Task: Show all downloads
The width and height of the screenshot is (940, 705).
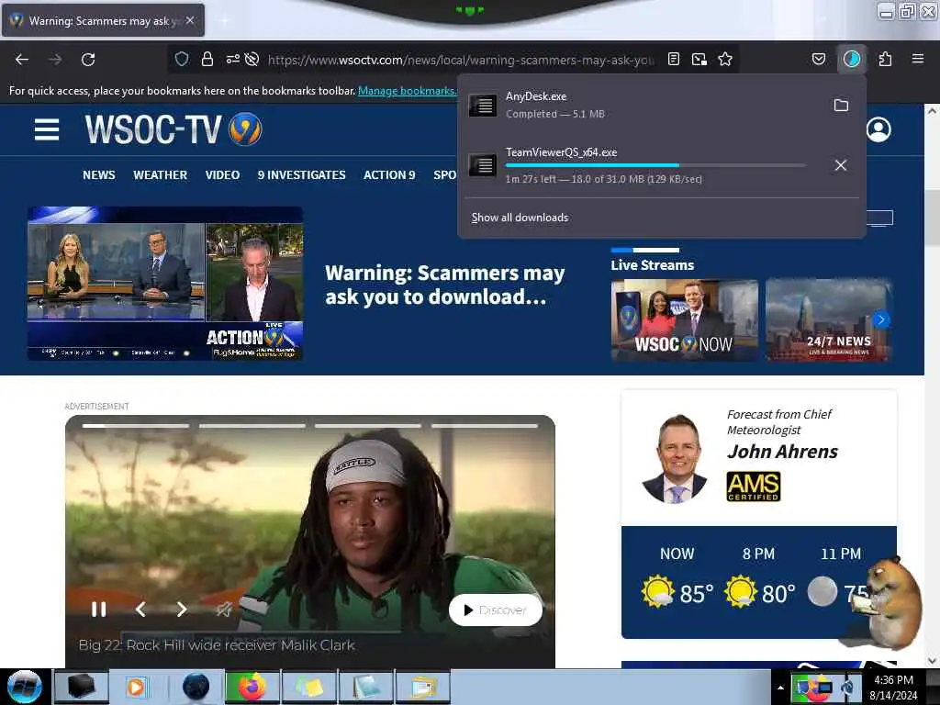Action: (x=520, y=218)
